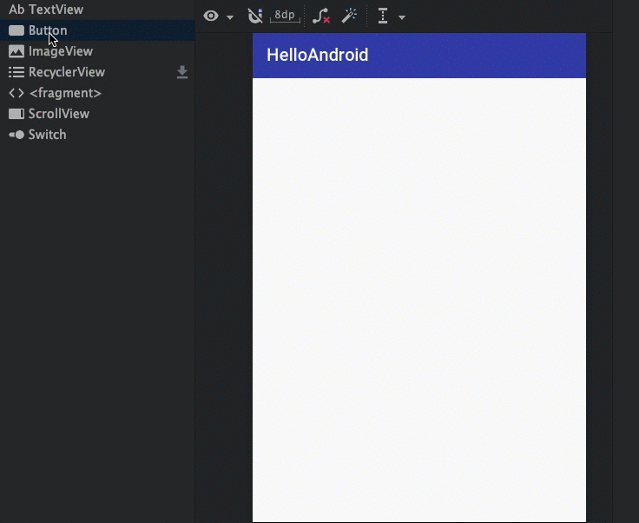This screenshot has height=523, width=639.
Task: Click the ScrollView icon
Action: click(x=16, y=114)
